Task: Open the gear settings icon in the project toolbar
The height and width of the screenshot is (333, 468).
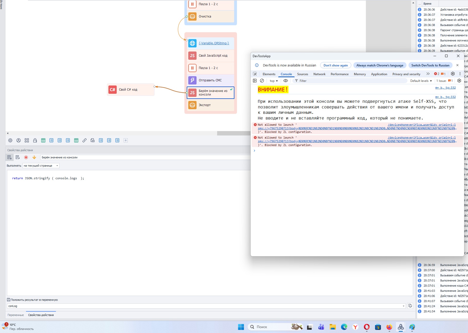Action: [x=10, y=140]
